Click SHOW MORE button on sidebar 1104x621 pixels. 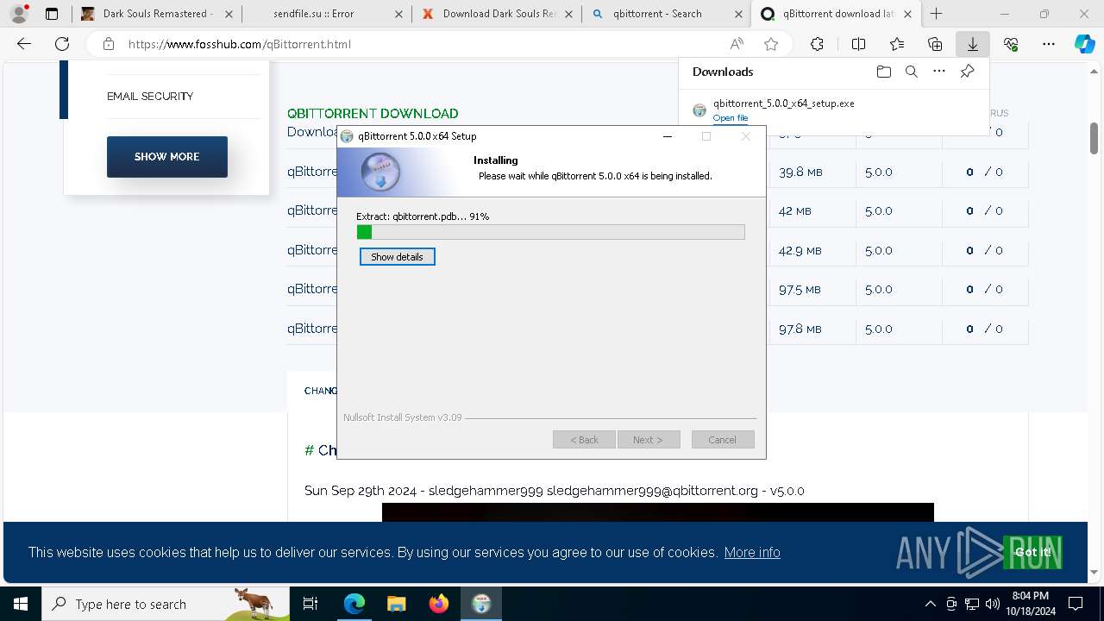(x=167, y=157)
